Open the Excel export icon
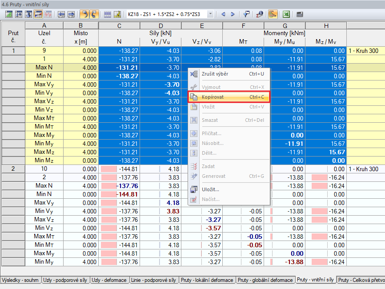The image size is (385, 289). [286, 14]
